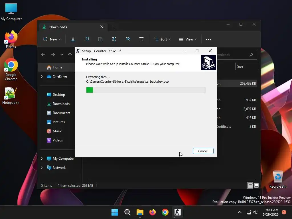This screenshot has width=292, height=219.
Task: Open taskbar Search
Action: (127, 212)
